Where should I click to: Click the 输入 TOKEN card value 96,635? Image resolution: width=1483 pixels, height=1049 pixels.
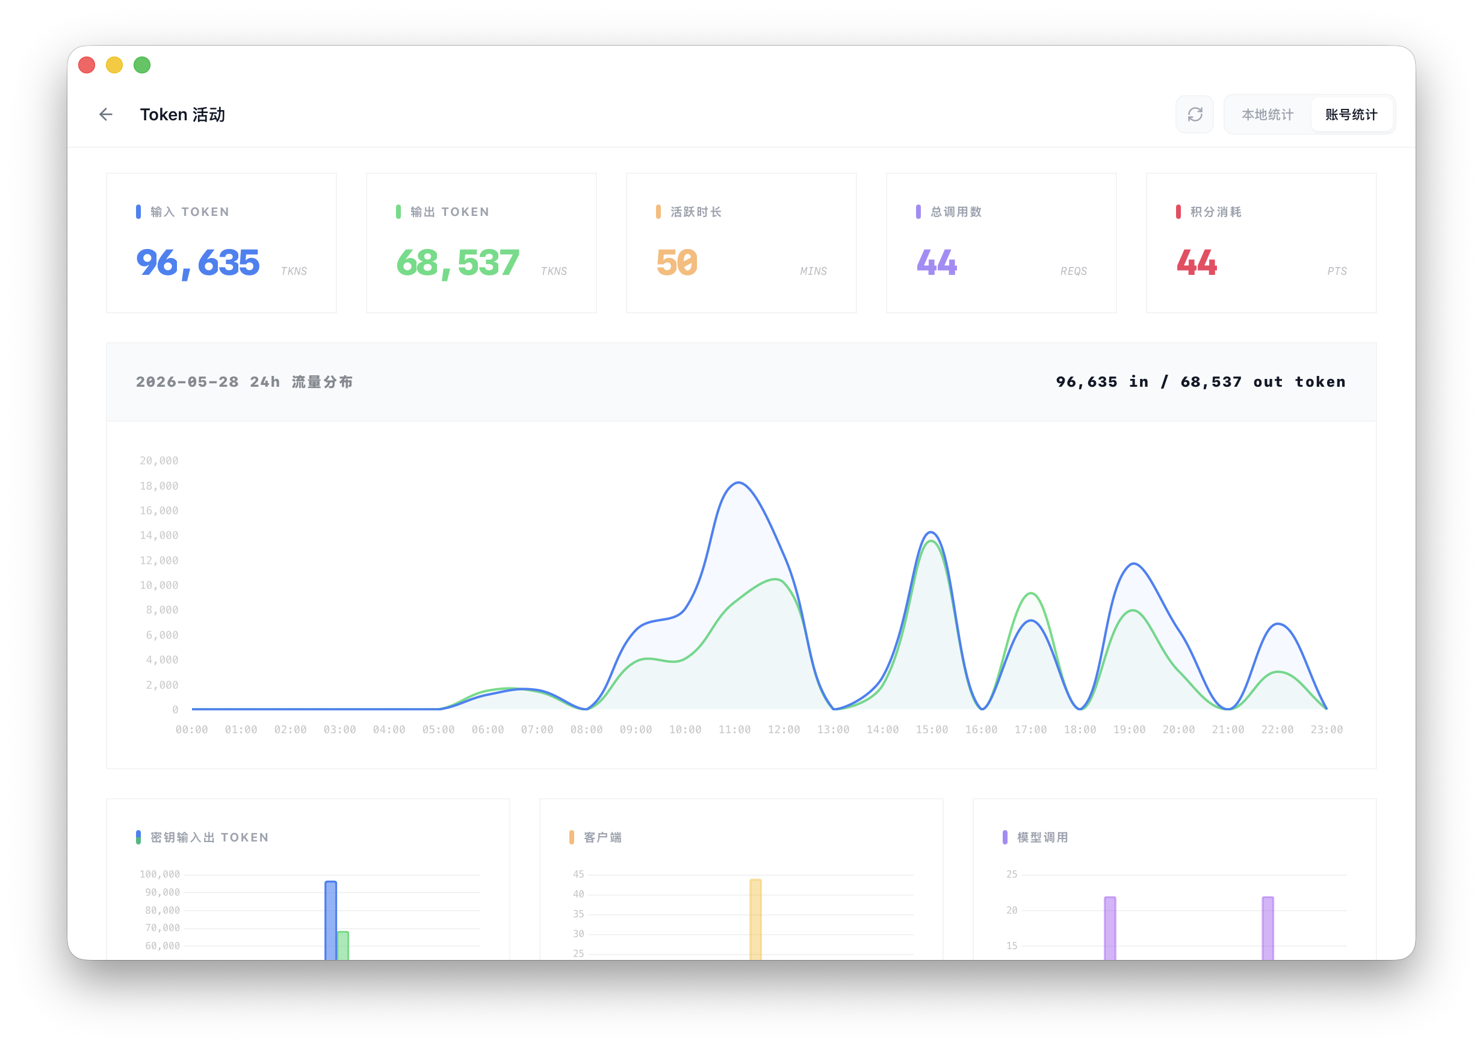(x=198, y=263)
